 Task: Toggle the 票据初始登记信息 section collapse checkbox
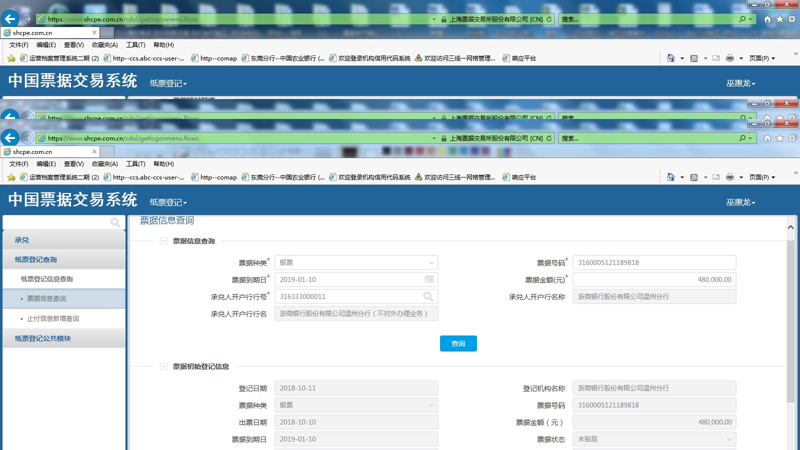[x=164, y=366]
